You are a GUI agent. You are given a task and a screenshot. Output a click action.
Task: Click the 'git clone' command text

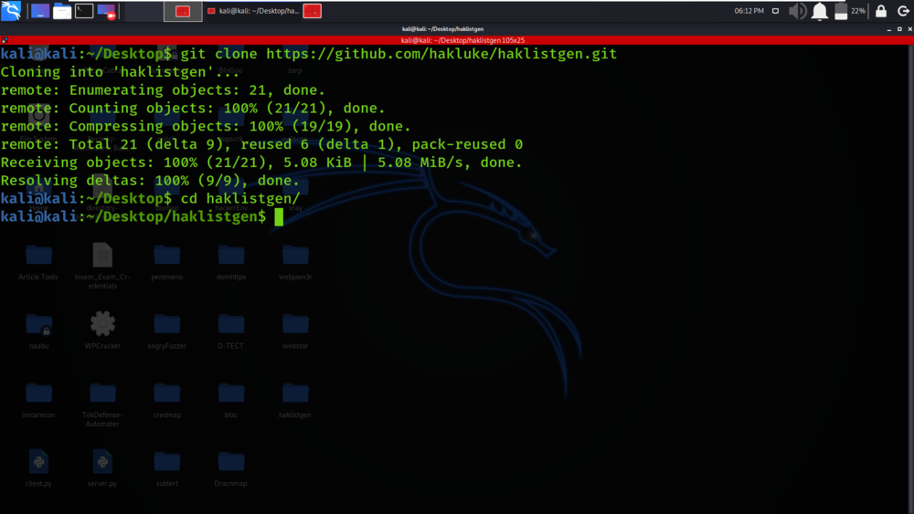218,54
